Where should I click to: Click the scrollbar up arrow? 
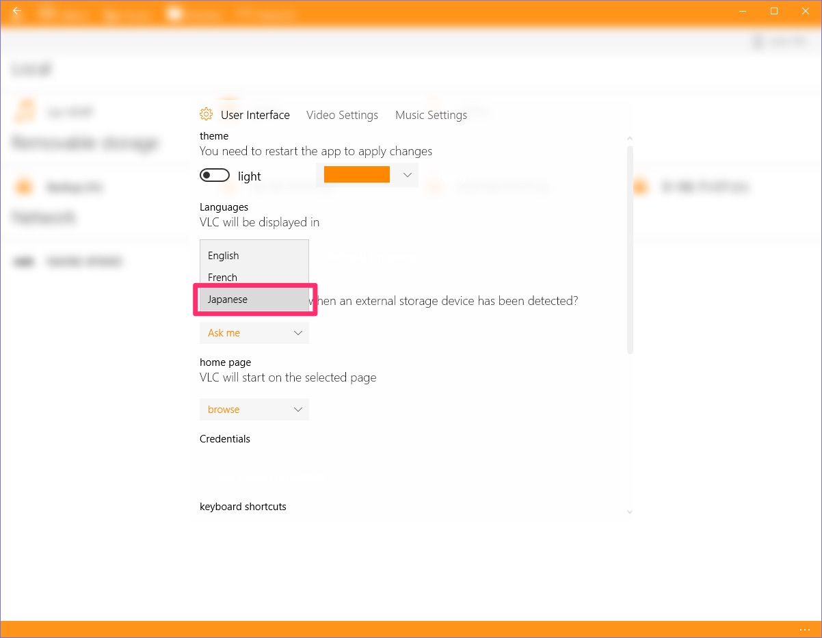pyautogui.click(x=630, y=139)
